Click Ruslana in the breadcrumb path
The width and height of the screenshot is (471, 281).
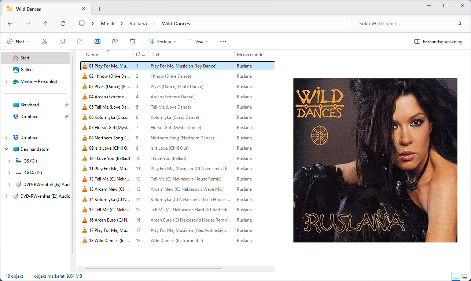click(138, 23)
